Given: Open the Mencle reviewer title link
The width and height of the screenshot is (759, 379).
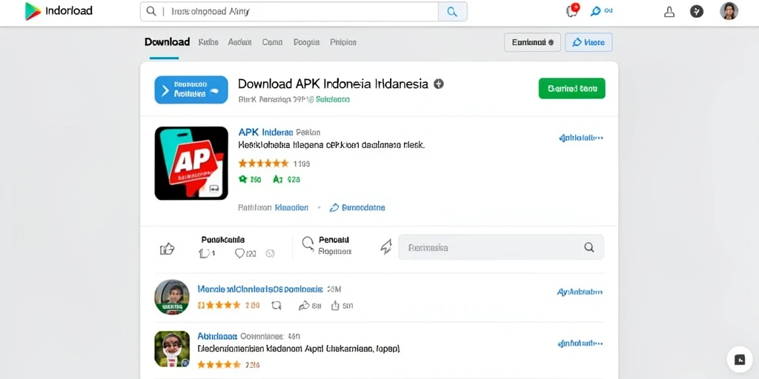Looking at the screenshot, I should click(x=260, y=289).
